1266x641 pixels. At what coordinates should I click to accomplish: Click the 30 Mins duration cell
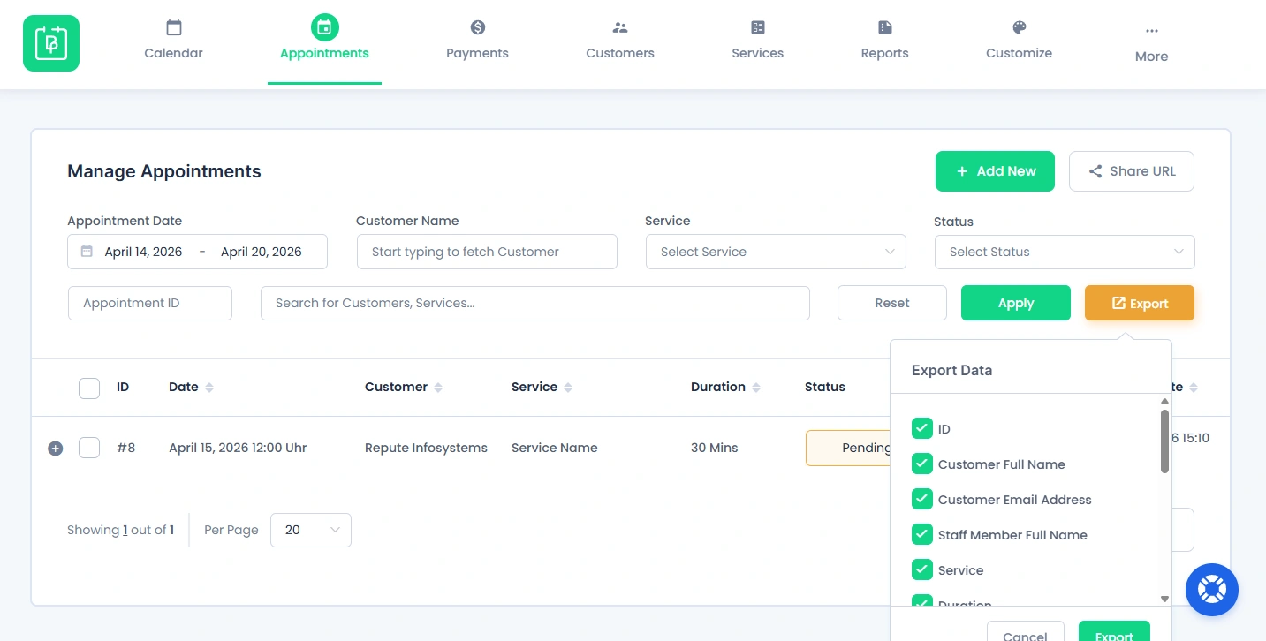point(714,448)
